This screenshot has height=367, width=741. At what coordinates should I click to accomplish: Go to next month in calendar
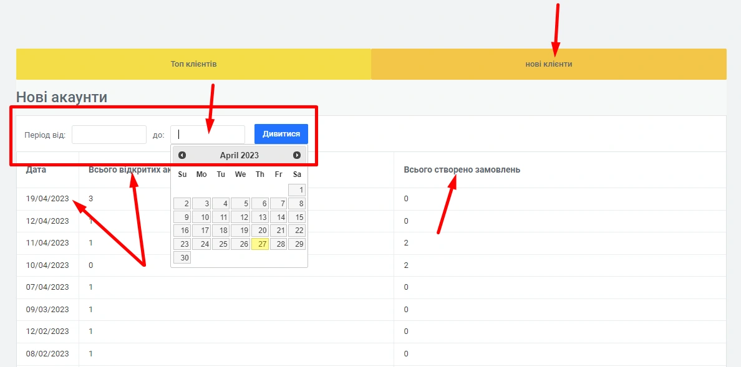(x=297, y=155)
